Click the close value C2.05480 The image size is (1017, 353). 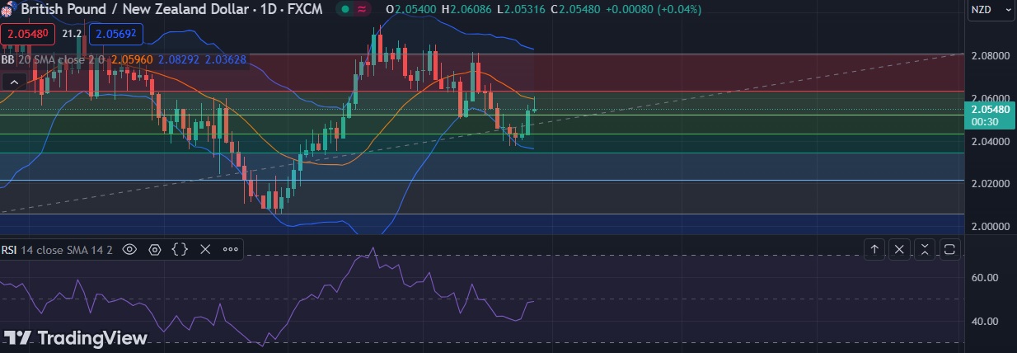[x=575, y=9]
